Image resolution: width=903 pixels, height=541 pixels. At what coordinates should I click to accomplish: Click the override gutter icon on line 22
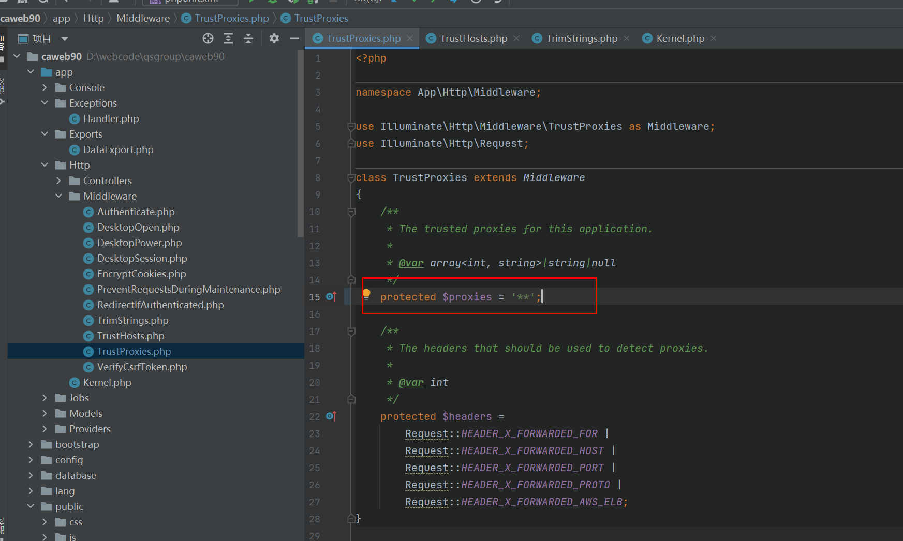[331, 416]
